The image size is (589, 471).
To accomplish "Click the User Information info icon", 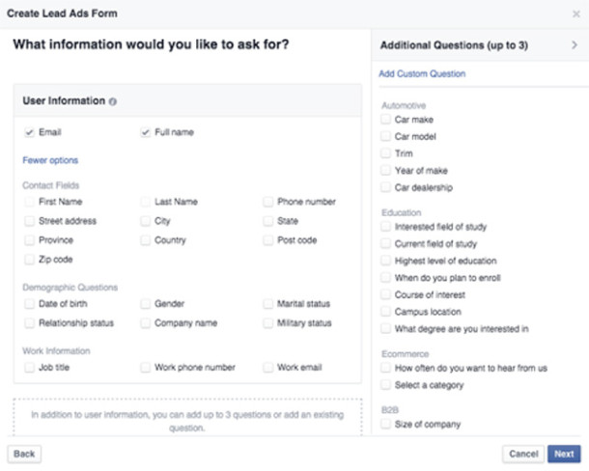I will (x=113, y=101).
